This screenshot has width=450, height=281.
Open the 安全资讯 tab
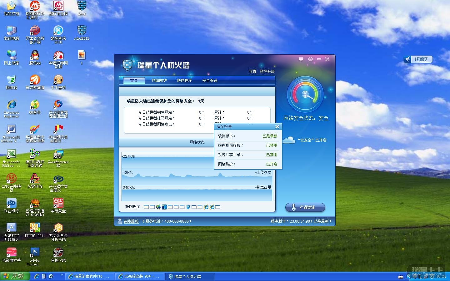(x=210, y=81)
